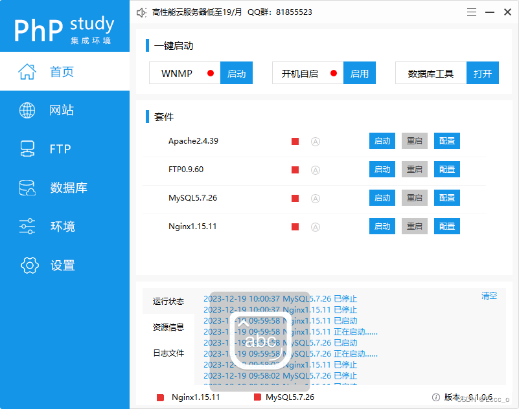The image size is (519, 409).
Task: Click Nginx1.15.11 red status square in suite list
Action: coord(295,227)
